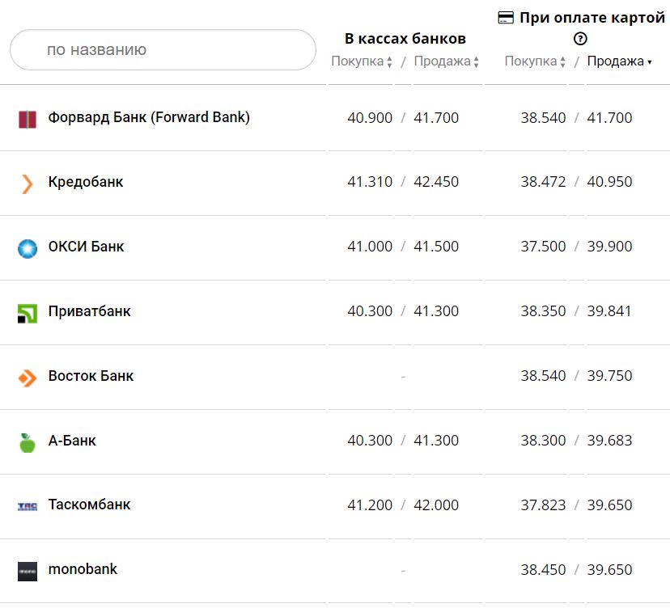This screenshot has width=670, height=608.
Task: Open the Приватбанк bank link
Action: pyautogui.click(x=89, y=311)
